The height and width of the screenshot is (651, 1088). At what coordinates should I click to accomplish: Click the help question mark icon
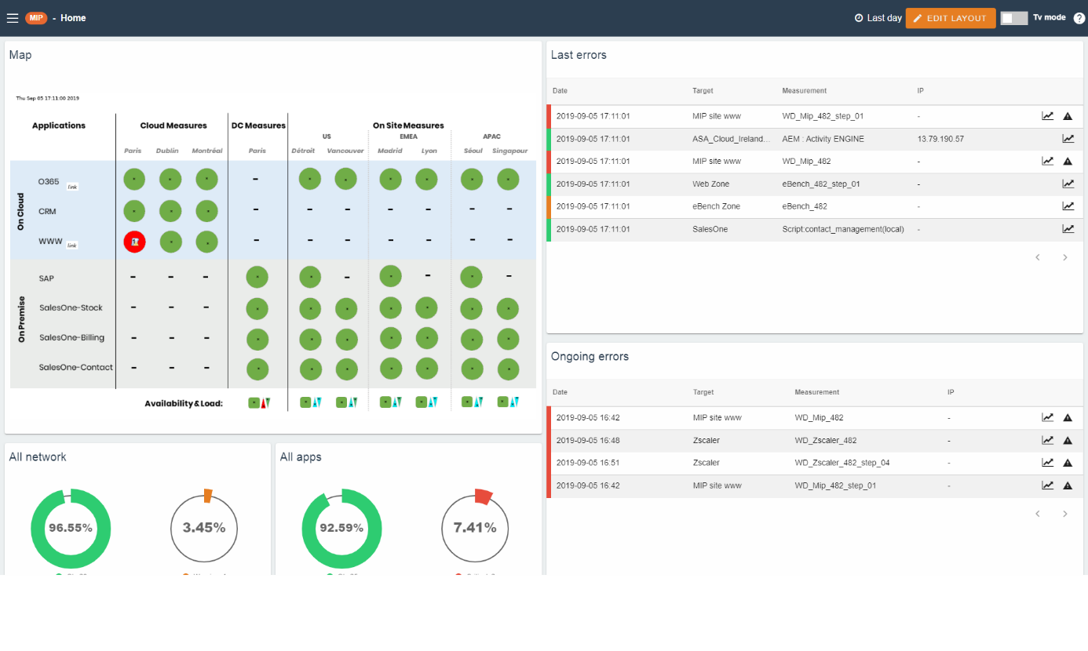point(1079,18)
